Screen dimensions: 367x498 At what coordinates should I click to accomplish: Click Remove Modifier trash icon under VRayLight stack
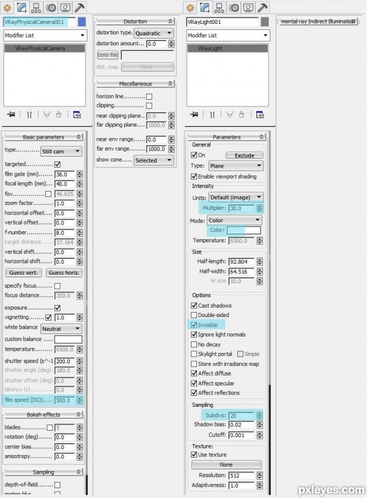(241, 114)
